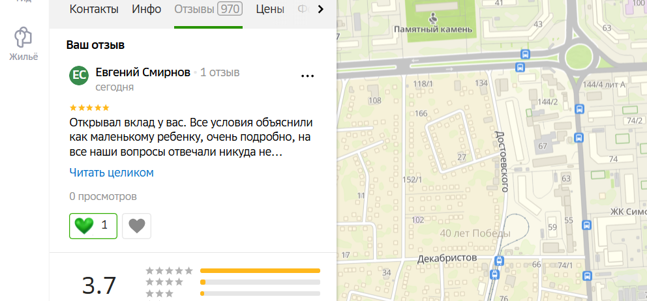Click building number 102 on map

point(418,220)
